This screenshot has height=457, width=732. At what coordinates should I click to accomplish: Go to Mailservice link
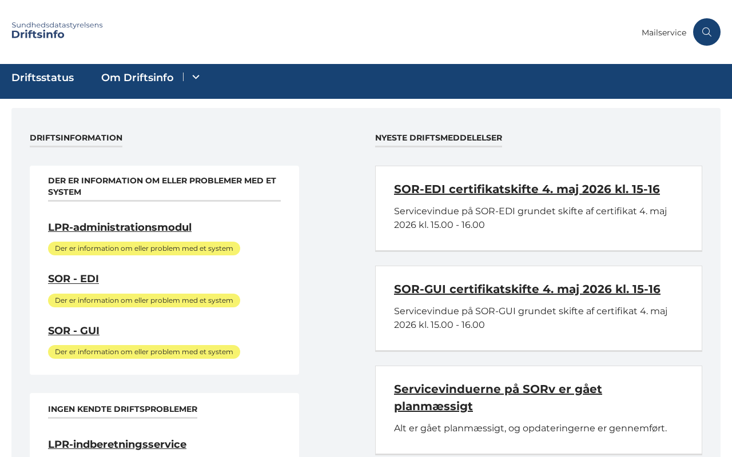(x=664, y=33)
